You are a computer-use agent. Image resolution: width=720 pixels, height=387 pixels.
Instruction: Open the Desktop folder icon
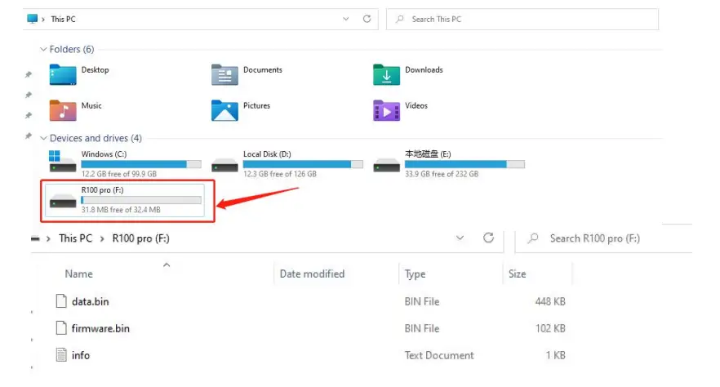point(62,75)
